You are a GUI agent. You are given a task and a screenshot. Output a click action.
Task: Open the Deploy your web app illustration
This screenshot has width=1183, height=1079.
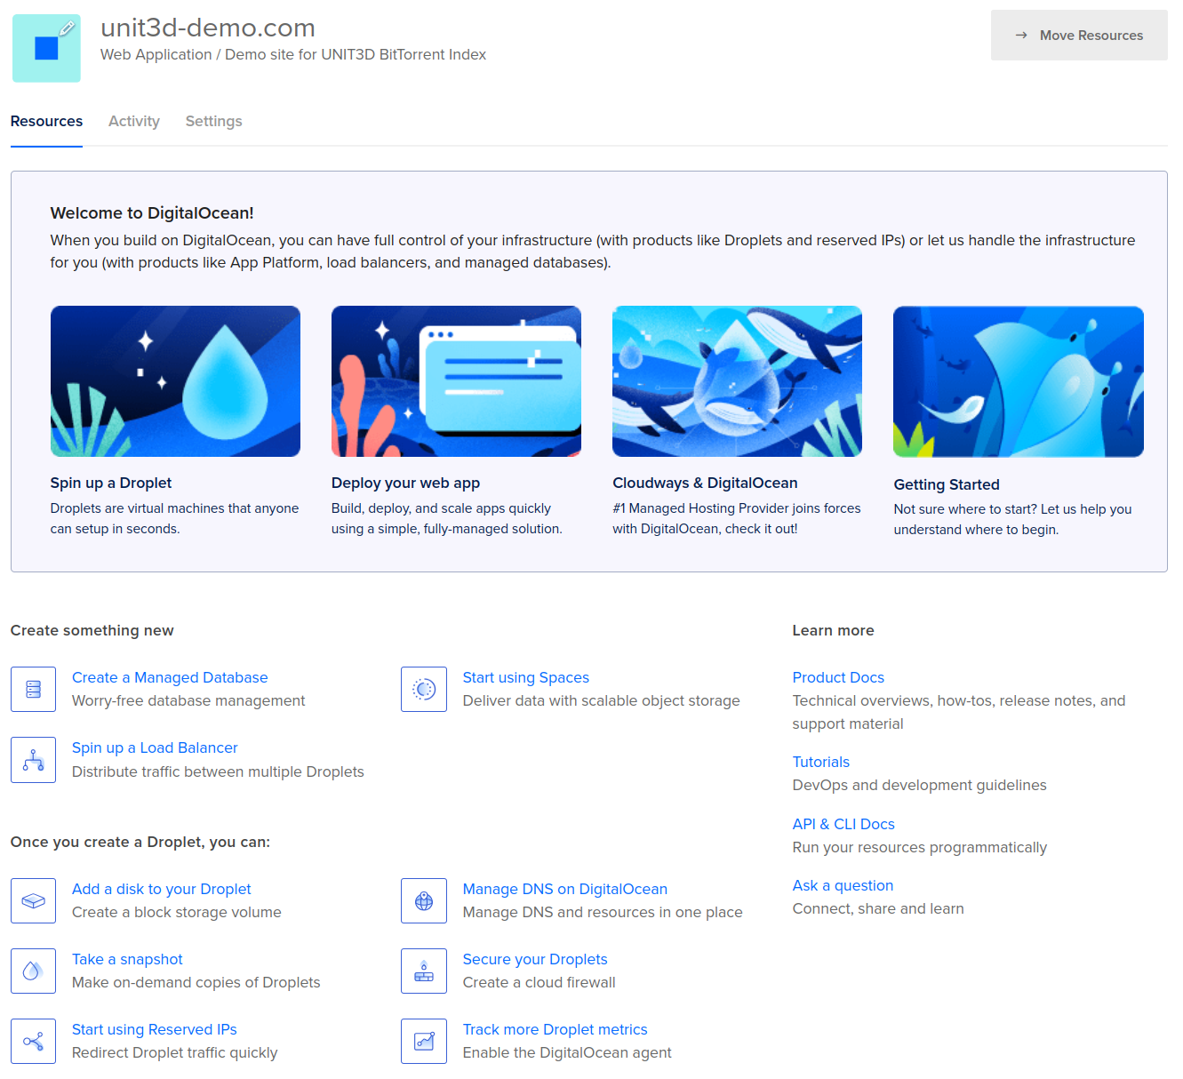[456, 381]
